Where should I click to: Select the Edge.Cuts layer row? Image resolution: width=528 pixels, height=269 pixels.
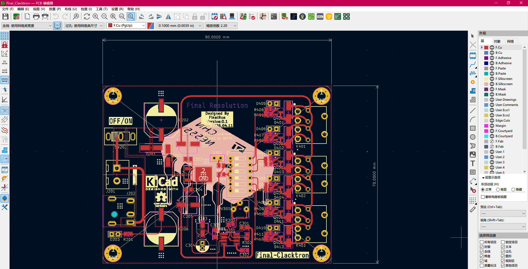click(502, 121)
